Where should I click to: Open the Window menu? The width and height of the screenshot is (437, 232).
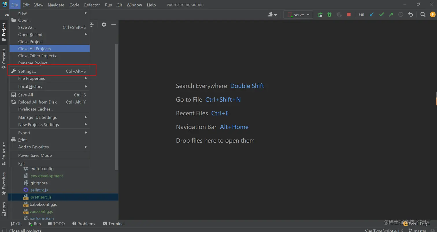pyautogui.click(x=134, y=5)
